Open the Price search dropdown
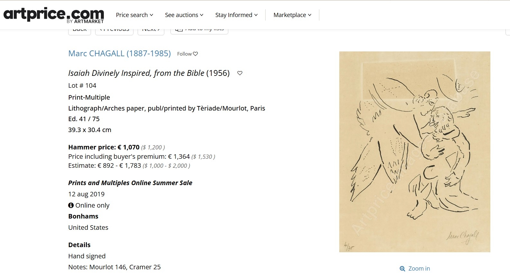The image size is (510, 277). (x=134, y=15)
